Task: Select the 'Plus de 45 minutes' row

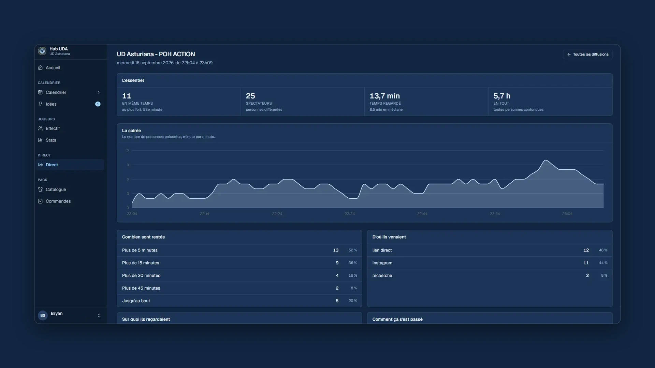Action: click(x=239, y=288)
